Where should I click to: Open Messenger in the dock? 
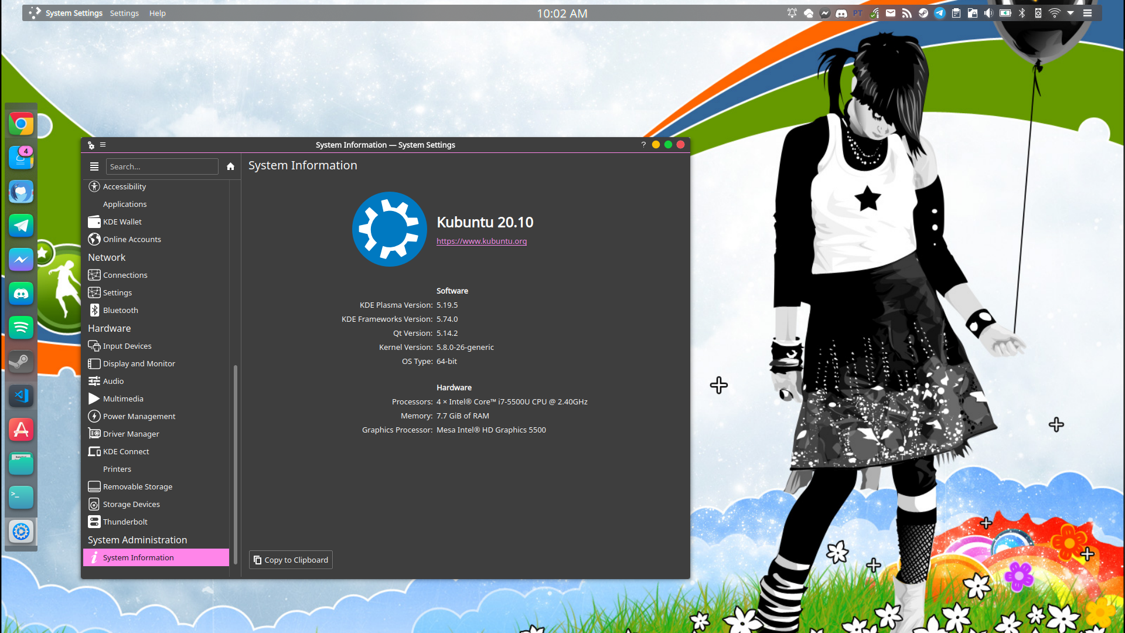[x=21, y=260]
